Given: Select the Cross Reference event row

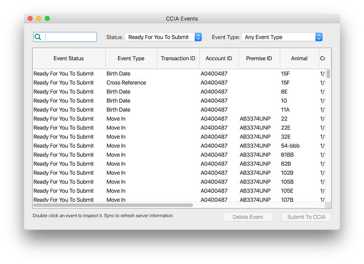Looking at the screenshot, I should click(x=126, y=83).
